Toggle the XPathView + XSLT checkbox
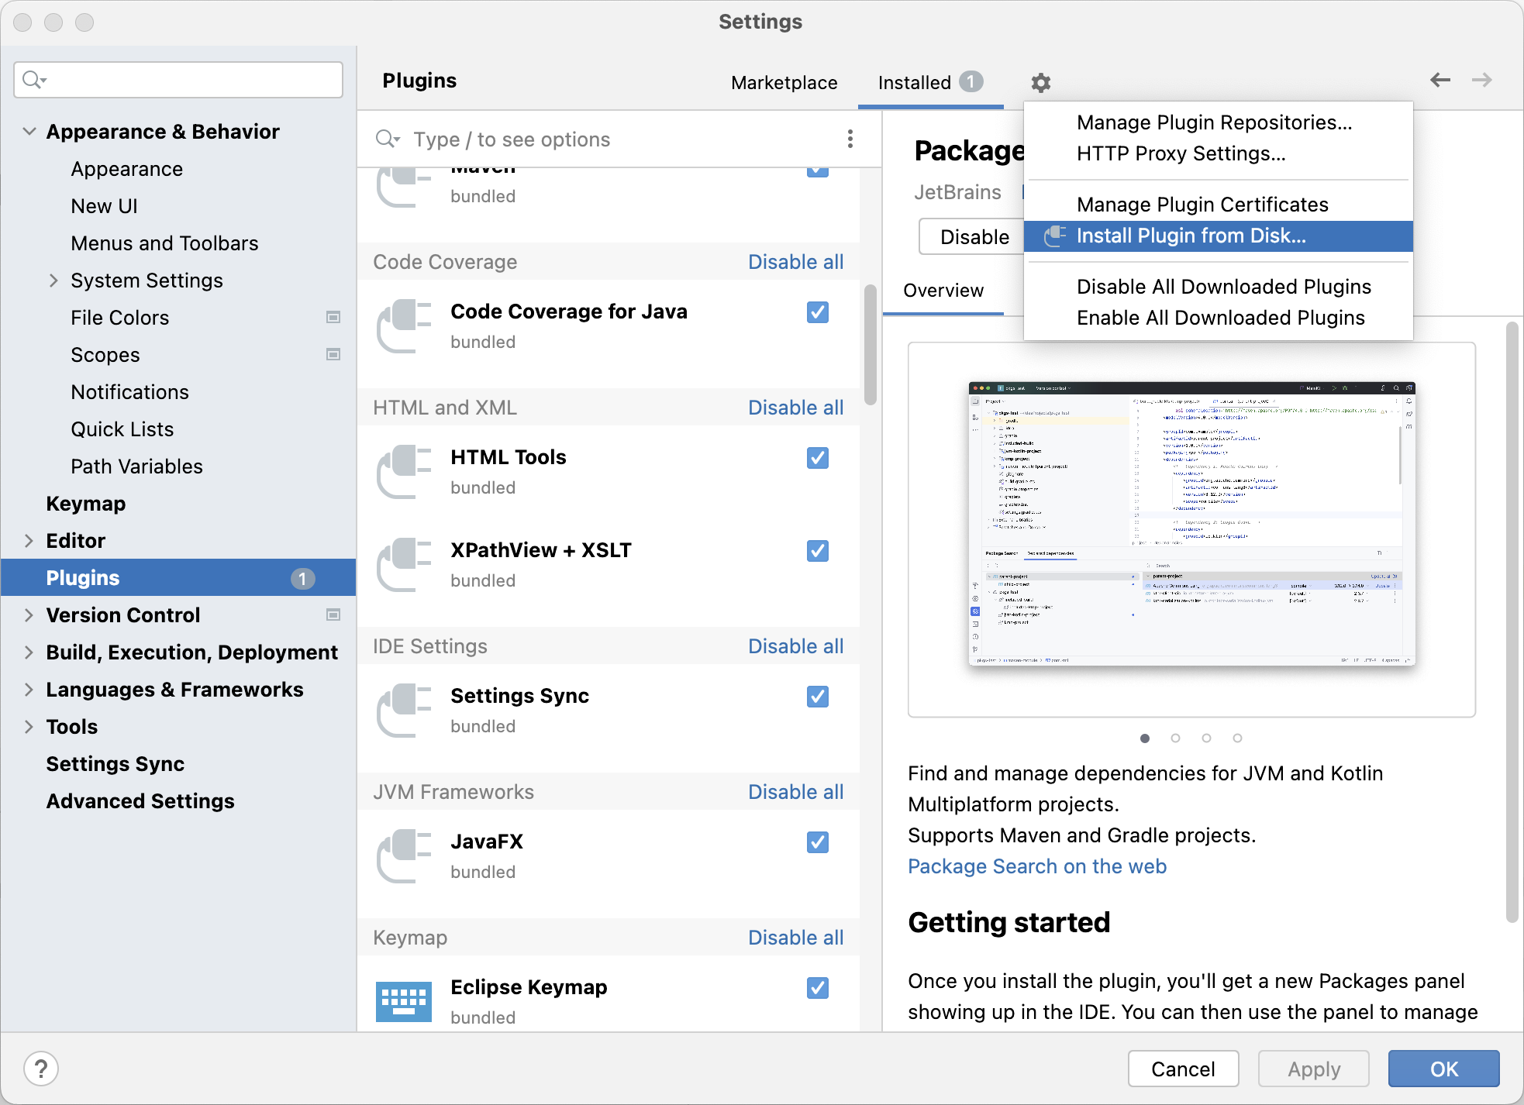The width and height of the screenshot is (1524, 1105). 818,551
